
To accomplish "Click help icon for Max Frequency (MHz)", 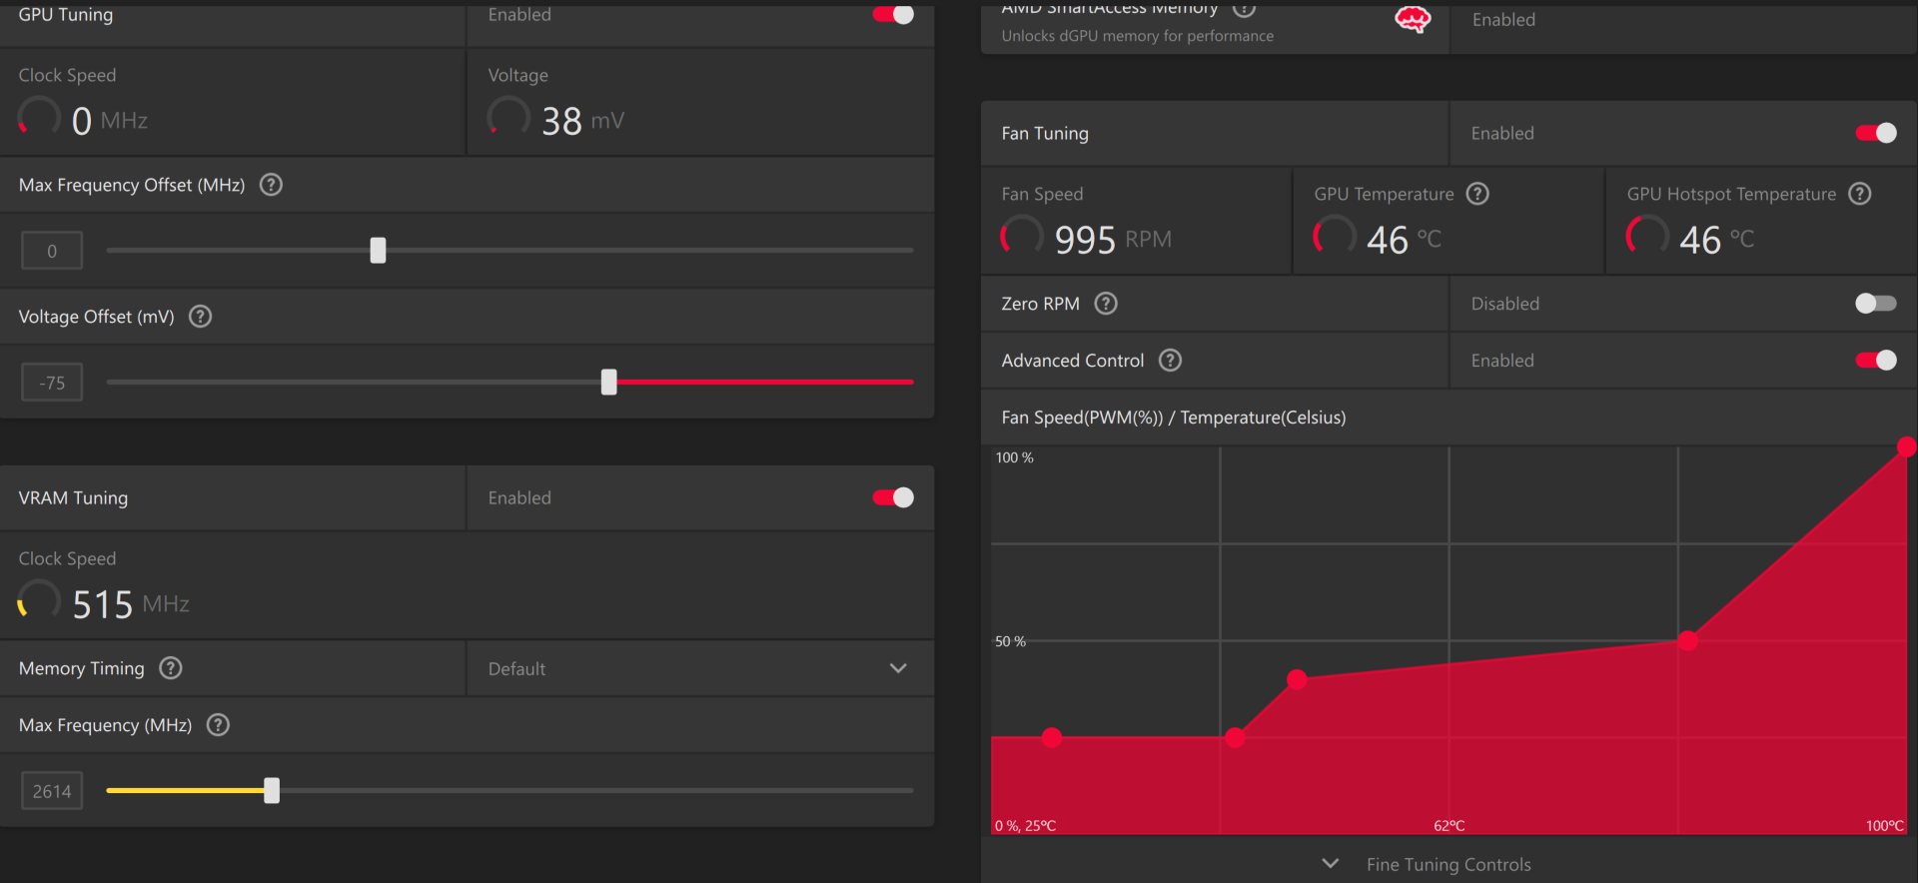I will click(218, 725).
